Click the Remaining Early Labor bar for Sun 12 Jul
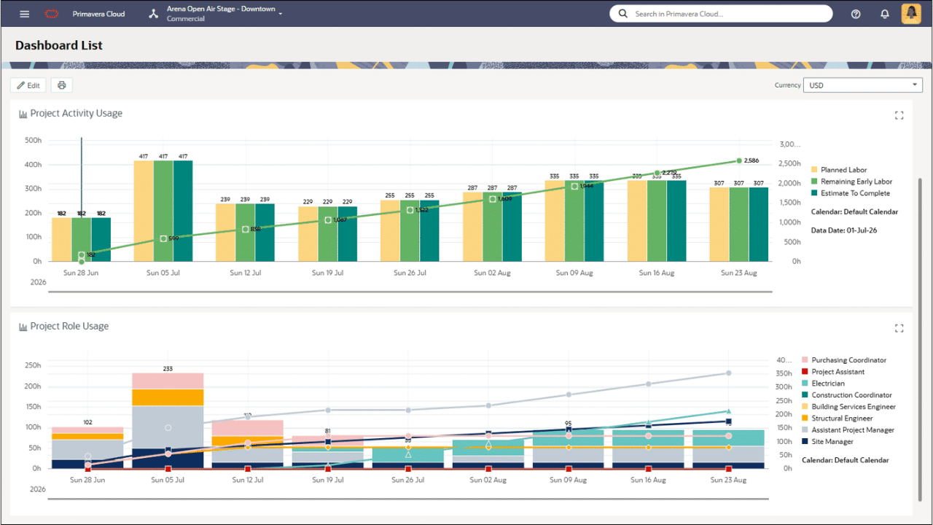Image resolution: width=933 pixels, height=525 pixels. pos(245,232)
